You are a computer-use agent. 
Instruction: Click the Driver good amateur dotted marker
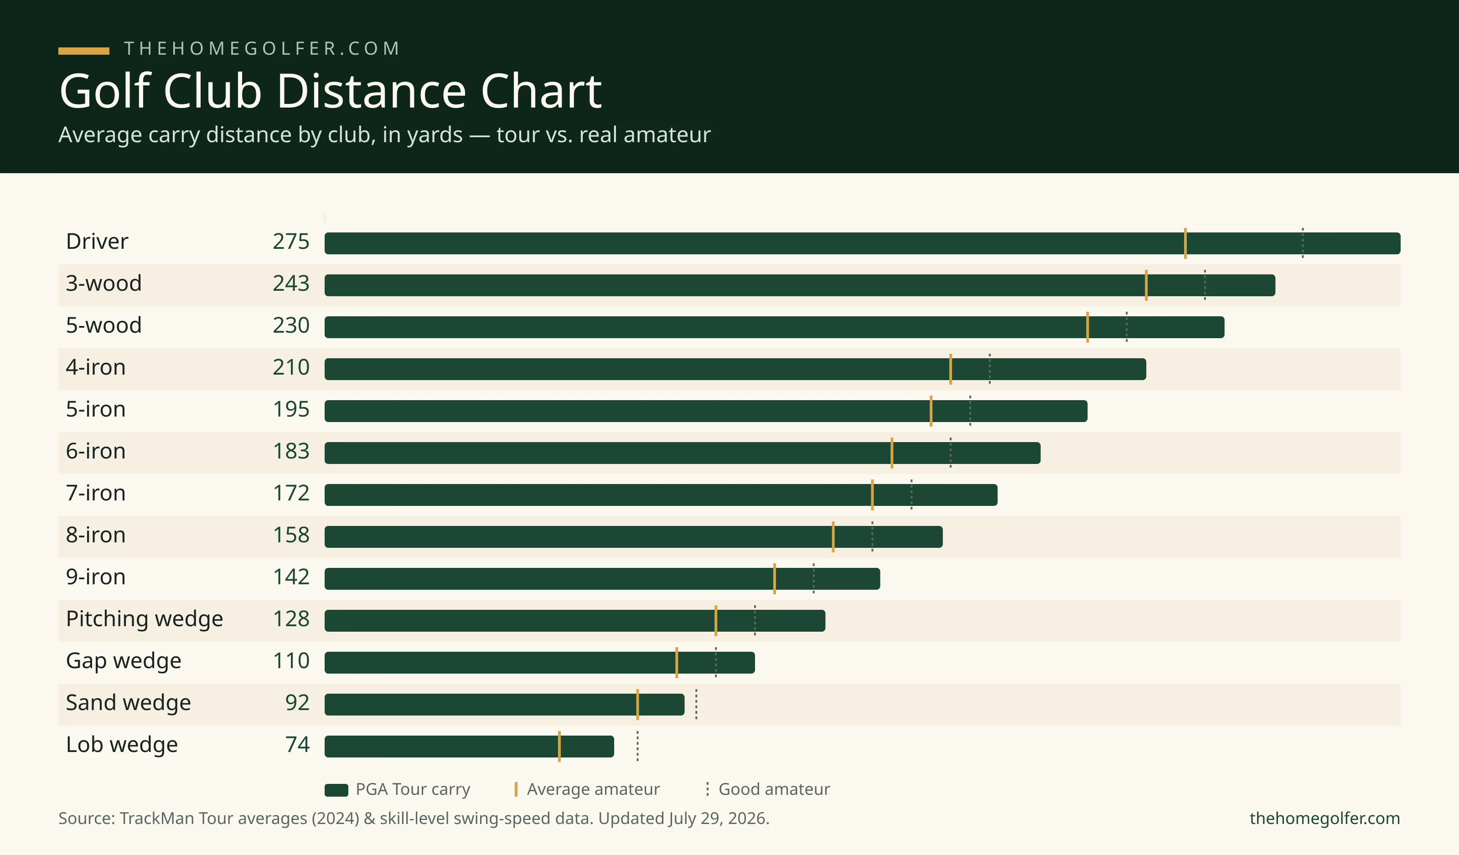[x=1303, y=243]
